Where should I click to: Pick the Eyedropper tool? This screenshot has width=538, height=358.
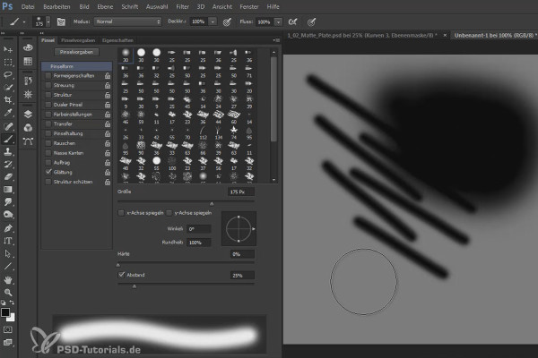(x=7, y=113)
